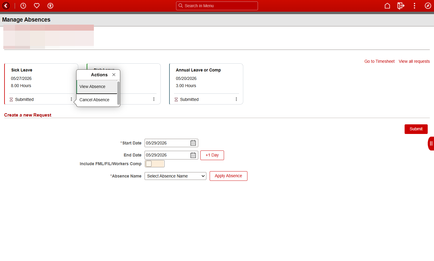The height and width of the screenshot is (261, 434).
Task: Select Cancel Absence in Actions menu
Action: click(97, 100)
